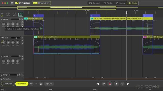Click the second transition lock icon
The image size is (163, 91).
[x=91, y=16]
